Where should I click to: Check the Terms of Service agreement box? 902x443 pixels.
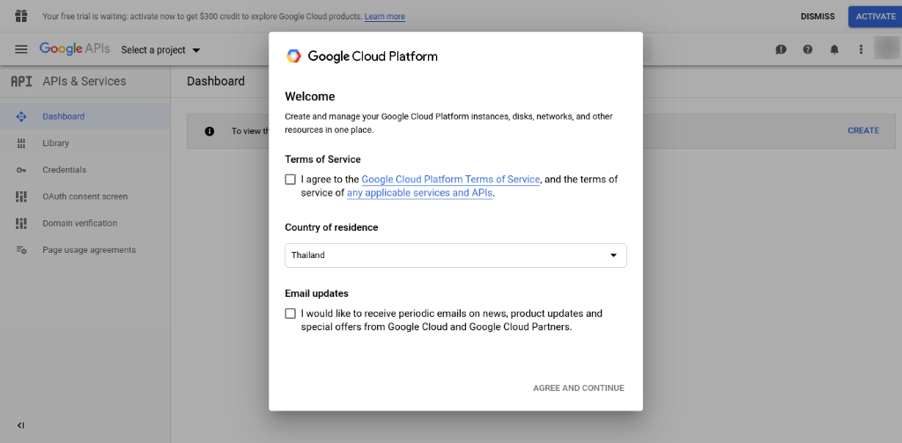coord(291,180)
